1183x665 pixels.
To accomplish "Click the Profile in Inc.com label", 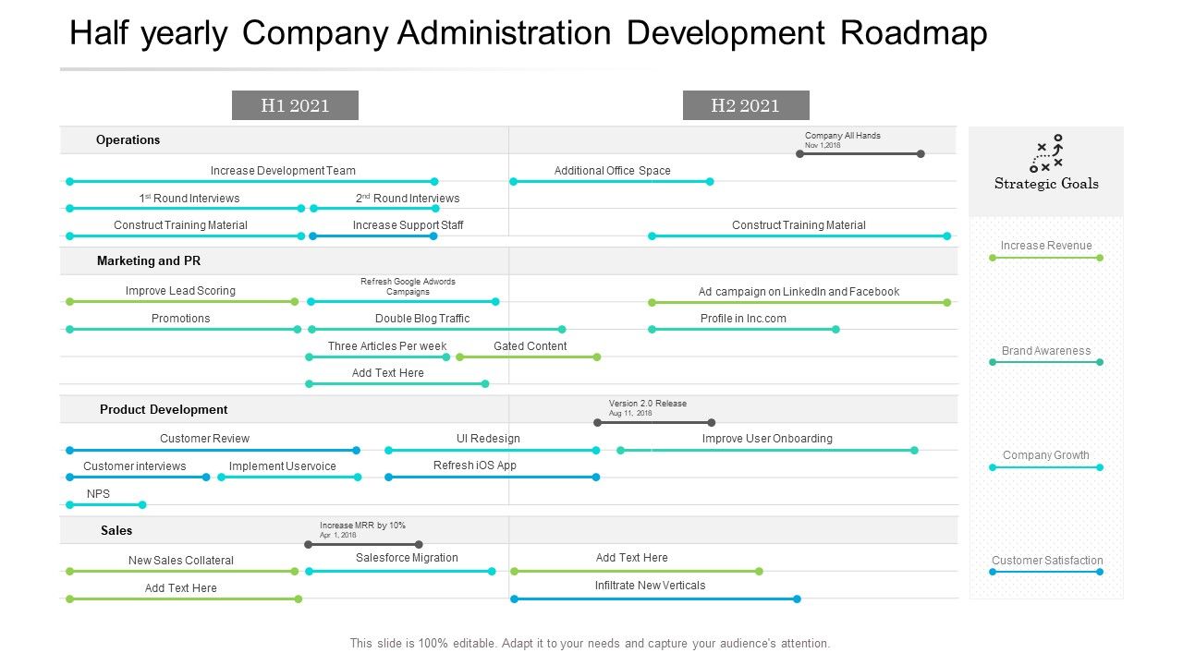I will (x=744, y=319).
